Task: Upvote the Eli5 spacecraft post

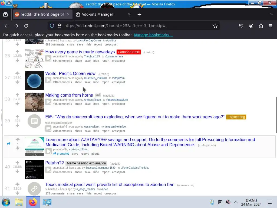Action: 17,116
